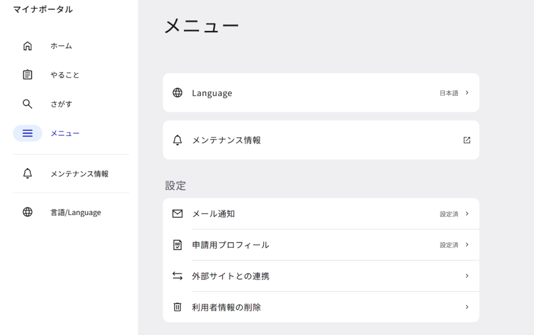Open メール通知 via its right chevron
Image resolution: width=534 pixels, height=335 pixels.
point(467,214)
